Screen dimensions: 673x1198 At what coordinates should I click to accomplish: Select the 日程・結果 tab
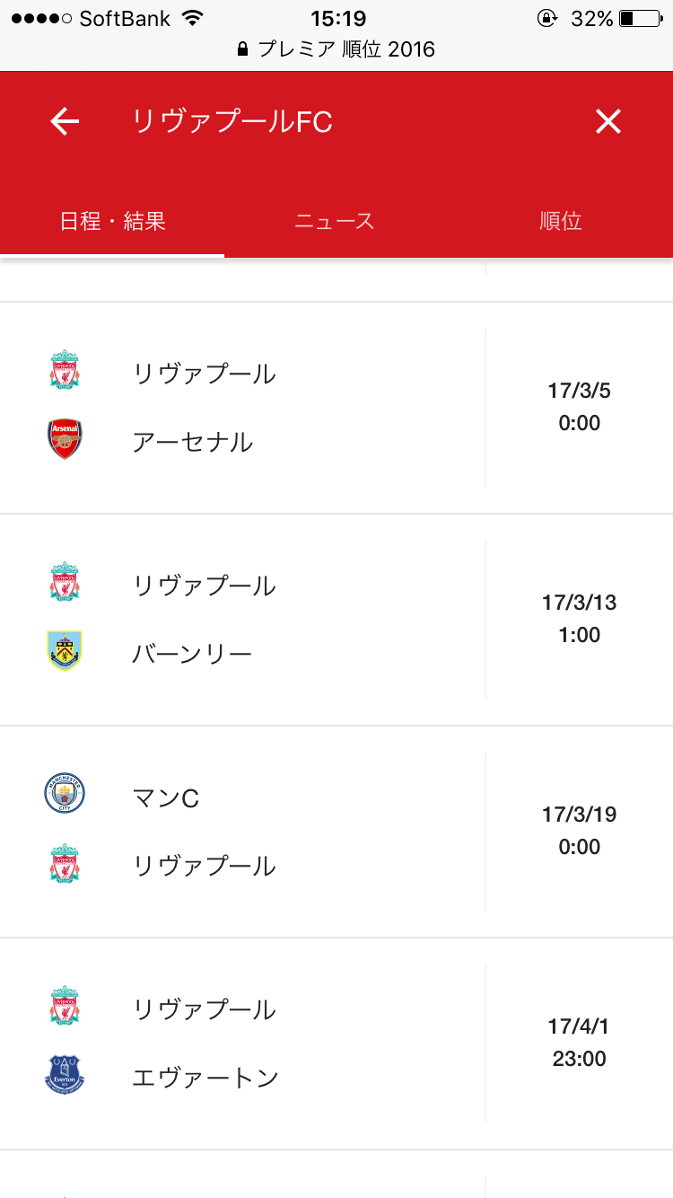113,221
